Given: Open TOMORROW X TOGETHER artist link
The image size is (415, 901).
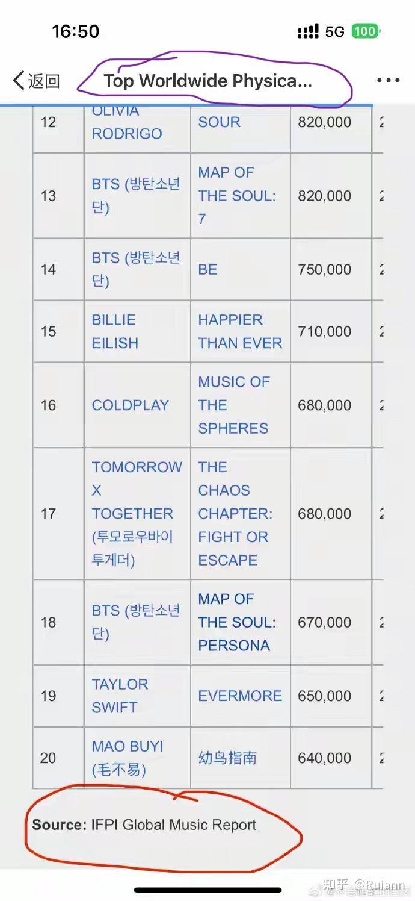Looking at the screenshot, I should [137, 514].
